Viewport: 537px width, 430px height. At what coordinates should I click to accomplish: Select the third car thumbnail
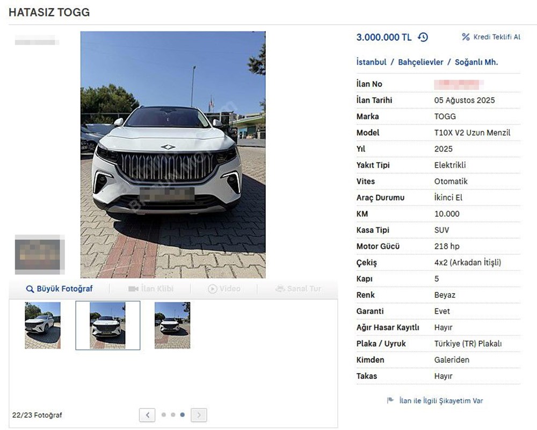coord(172,325)
